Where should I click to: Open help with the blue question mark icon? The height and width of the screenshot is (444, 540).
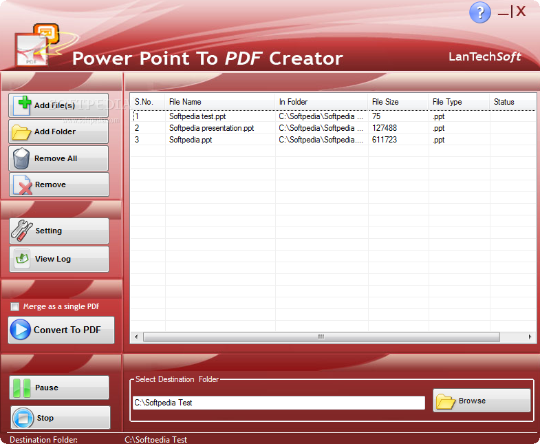[479, 13]
